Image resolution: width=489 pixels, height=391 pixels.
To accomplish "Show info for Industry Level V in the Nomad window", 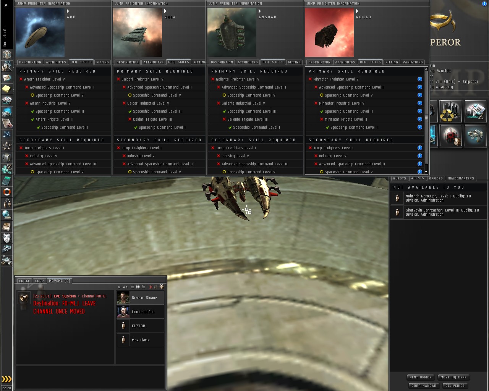I will coord(420,156).
